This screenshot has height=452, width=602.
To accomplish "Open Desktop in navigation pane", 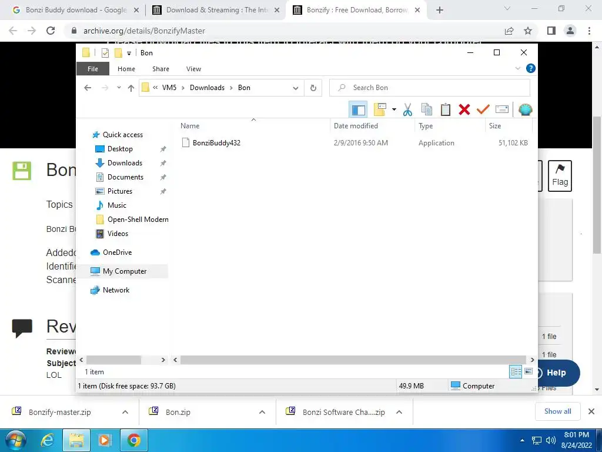I will pos(120,149).
